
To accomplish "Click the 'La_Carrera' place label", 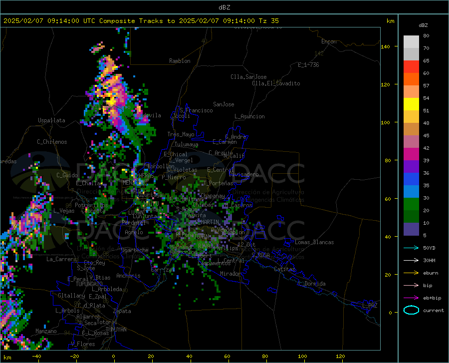I will coord(61,259).
